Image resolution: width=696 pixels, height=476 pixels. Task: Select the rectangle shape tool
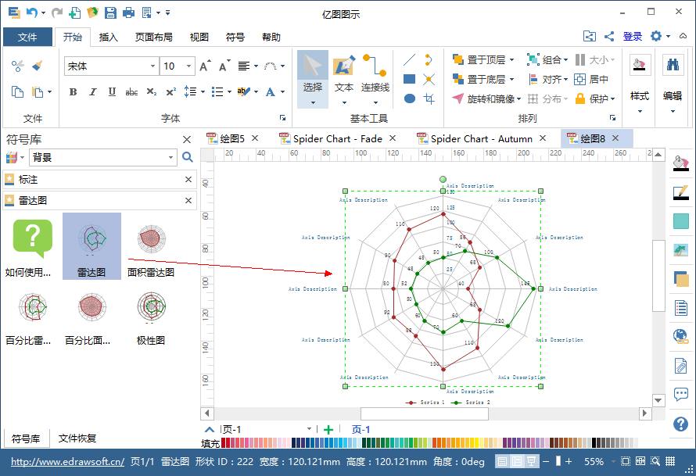[409, 80]
